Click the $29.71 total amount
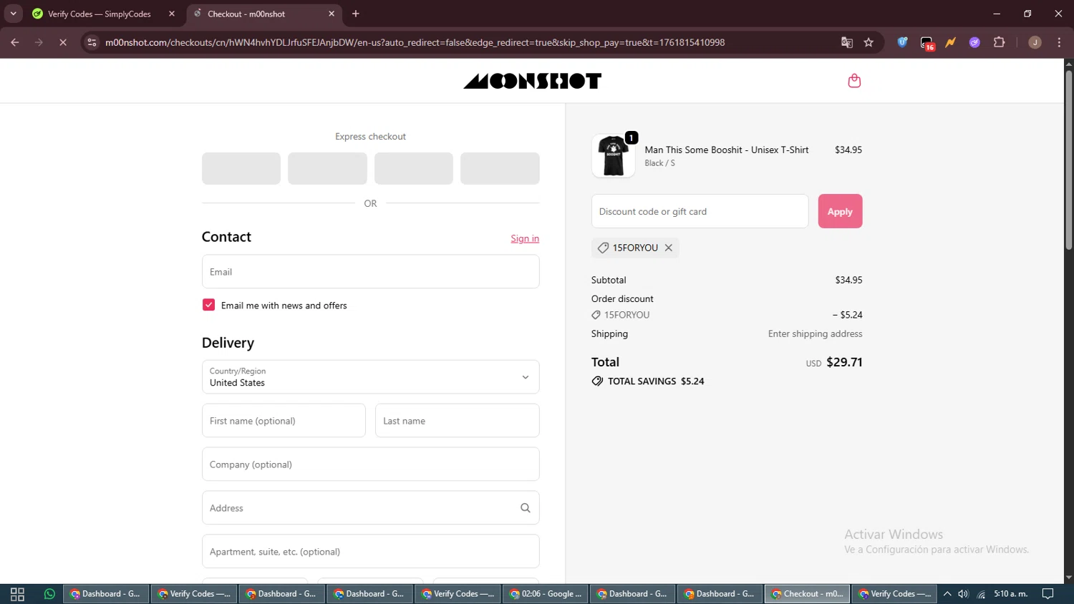This screenshot has width=1074, height=604. 844,362
